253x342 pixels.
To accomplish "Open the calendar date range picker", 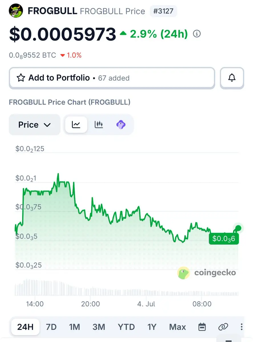I will pyautogui.click(x=202, y=327).
